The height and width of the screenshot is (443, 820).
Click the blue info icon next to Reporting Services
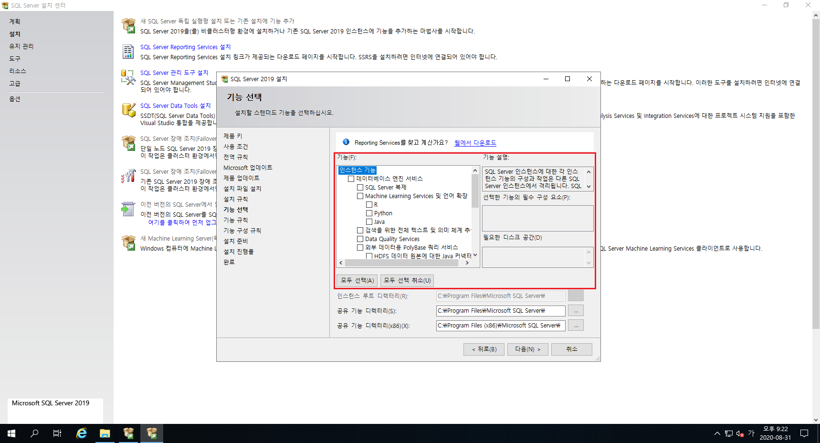(346, 142)
